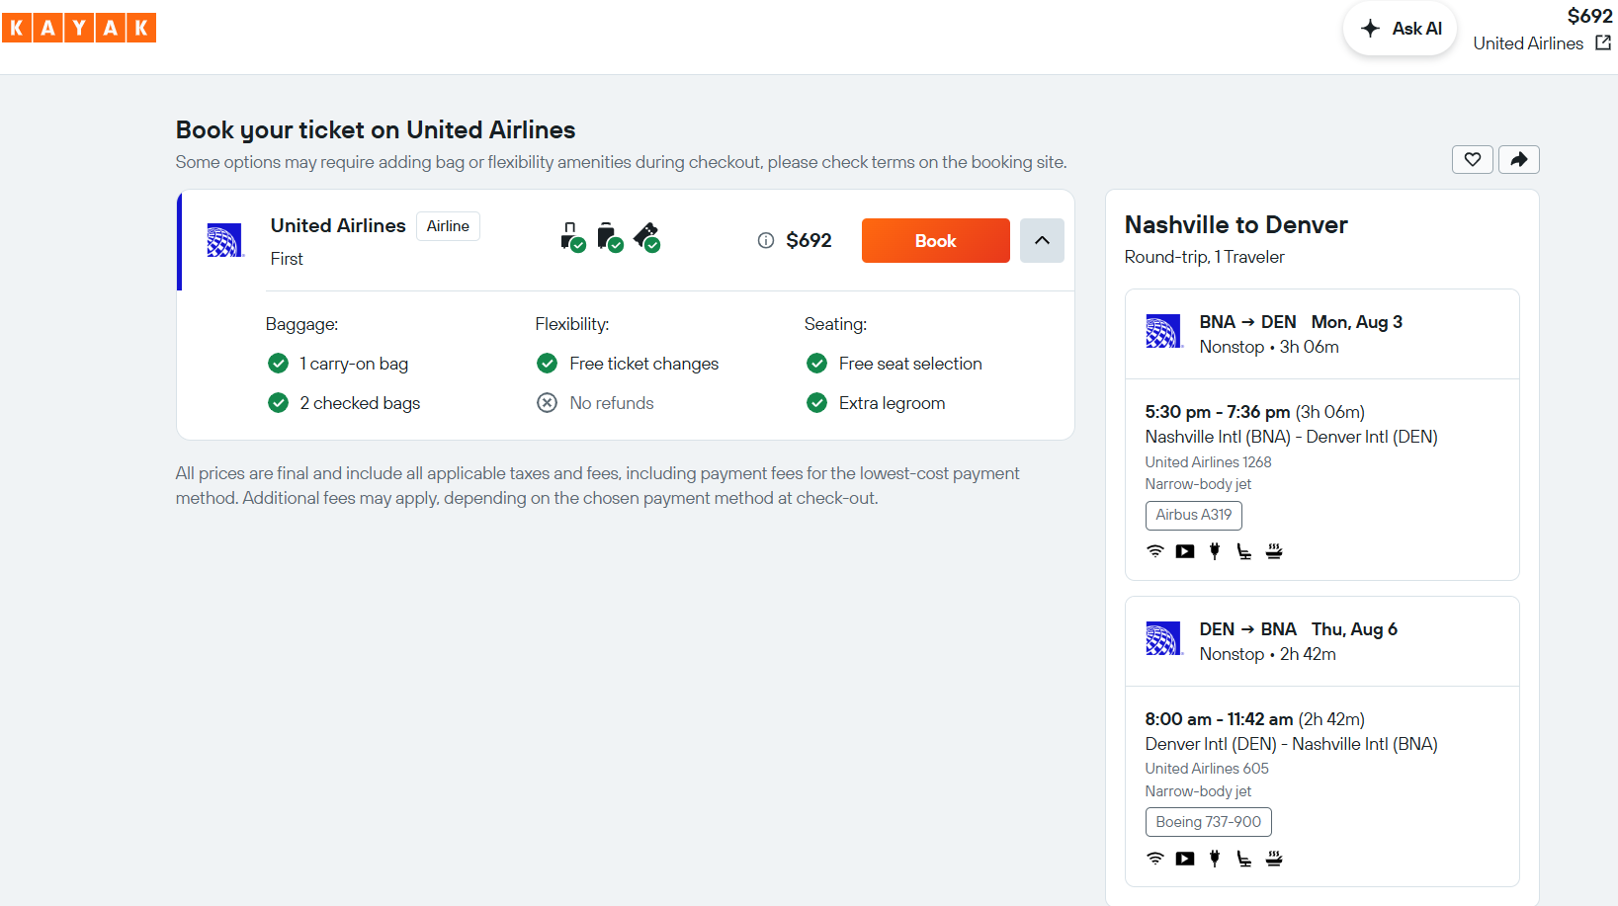This screenshot has width=1618, height=906.
Task: Click the United logo on the BNA → DEN leg
Action: click(1163, 332)
